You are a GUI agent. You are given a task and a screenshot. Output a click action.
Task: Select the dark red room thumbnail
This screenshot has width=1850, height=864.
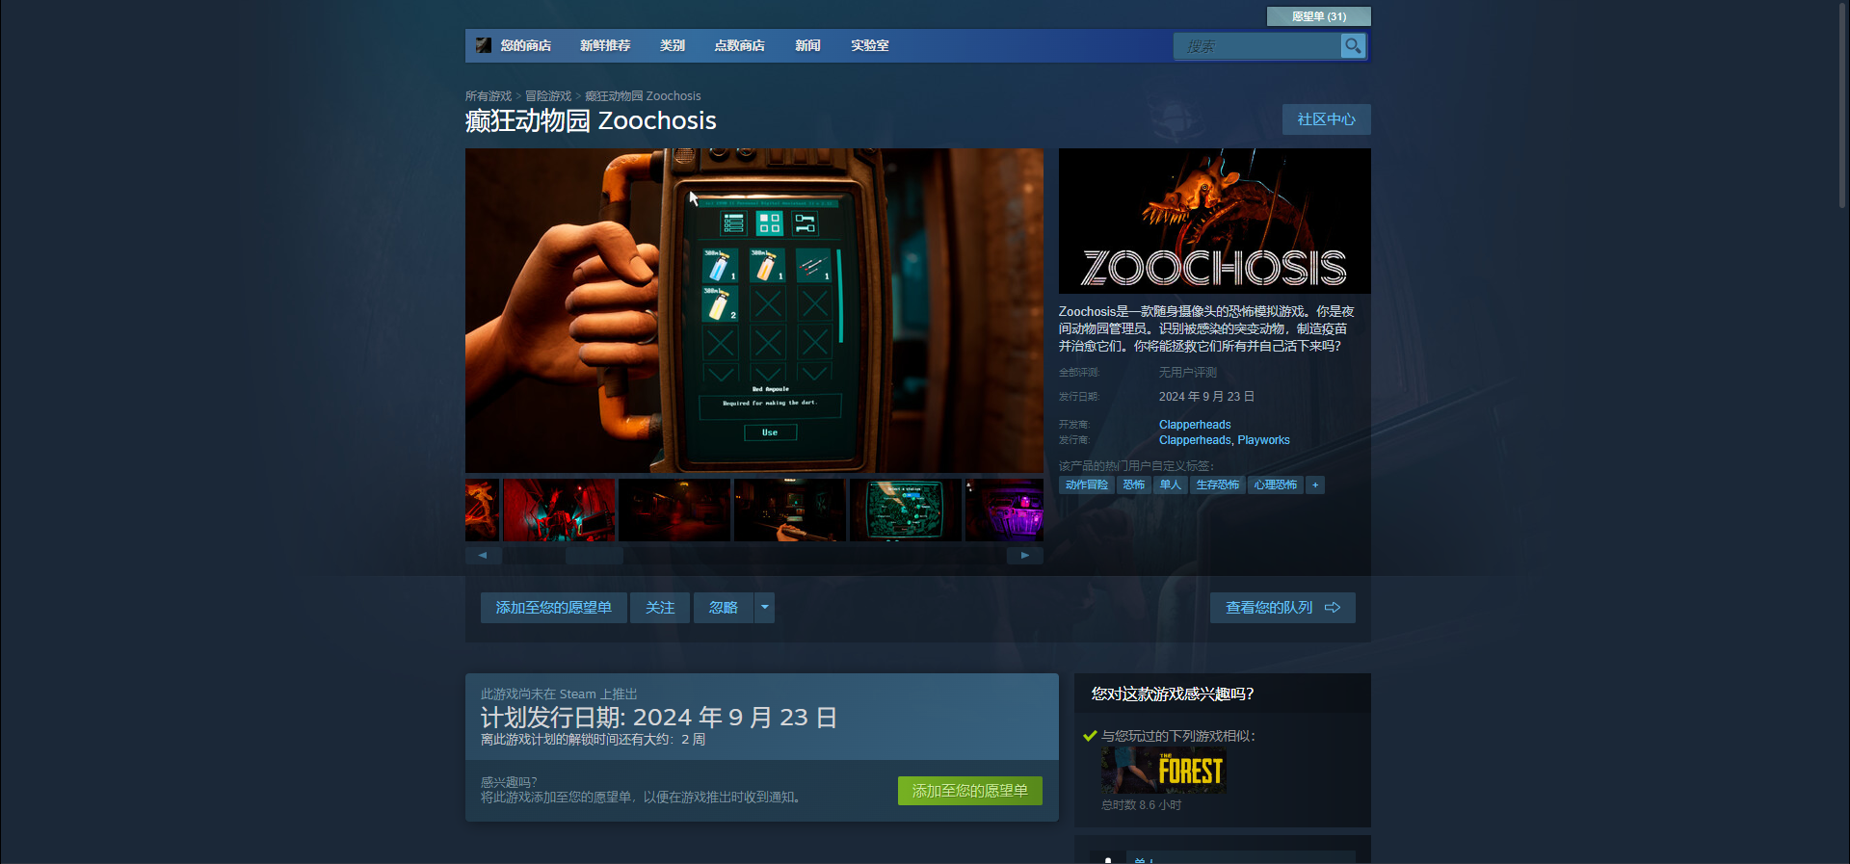pyautogui.click(x=674, y=510)
